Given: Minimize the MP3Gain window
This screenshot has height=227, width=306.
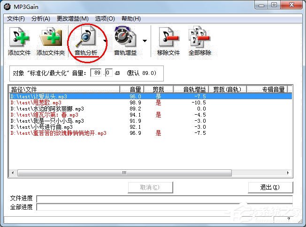Looking at the screenshot, I should (x=261, y=5).
